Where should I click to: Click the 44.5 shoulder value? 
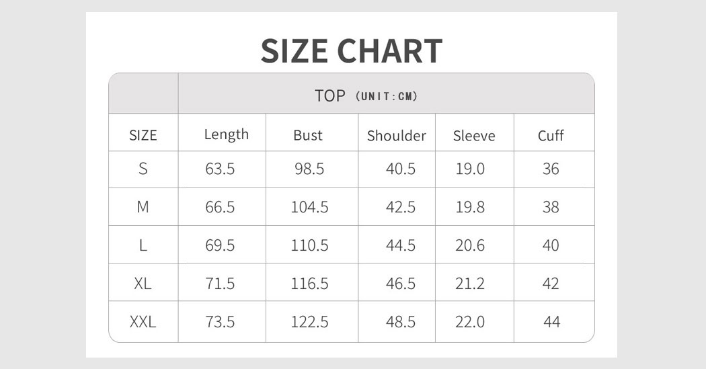click(x=401, y=245)
